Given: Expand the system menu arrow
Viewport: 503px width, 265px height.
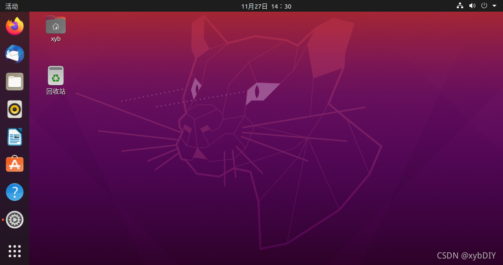Looking at the screenshot, I should pos(494,6).
